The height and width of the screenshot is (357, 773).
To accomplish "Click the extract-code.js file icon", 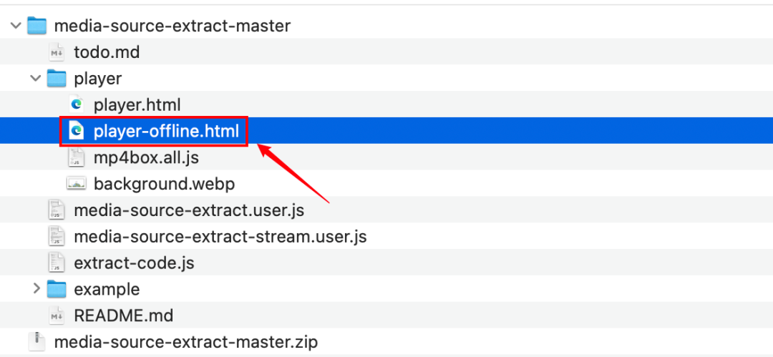I will pos(57,263).
